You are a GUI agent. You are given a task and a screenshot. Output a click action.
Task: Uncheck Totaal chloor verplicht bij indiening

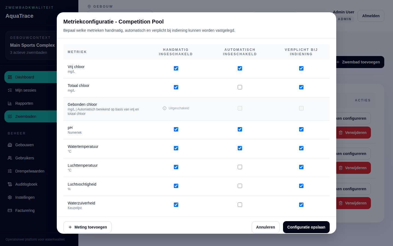pos(301,87)
